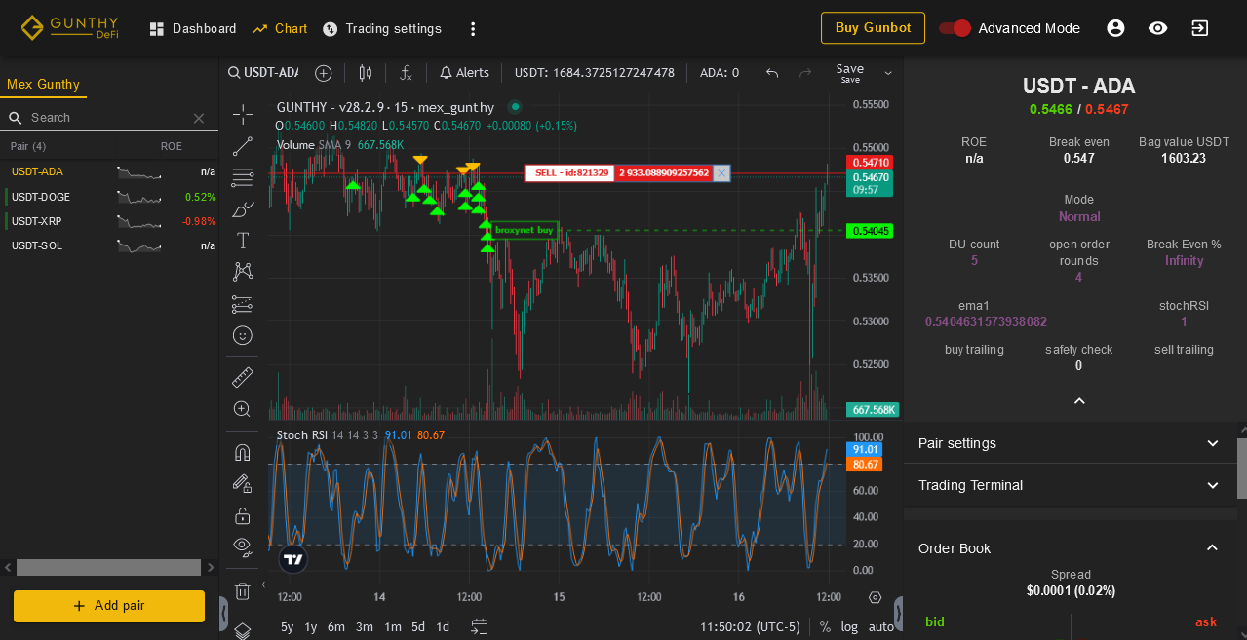1247x640 pixels.
Task: Select the USDT-ADA pair row
Action: click(x=109, y=171)
